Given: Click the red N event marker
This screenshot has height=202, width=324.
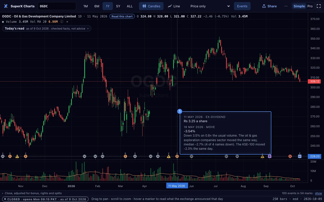Looking at the screenshot, I should pos(290,156).
